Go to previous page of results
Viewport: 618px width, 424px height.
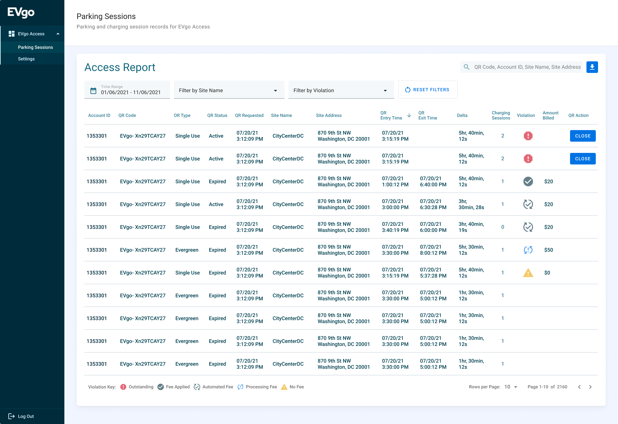[x=579, y=387]
